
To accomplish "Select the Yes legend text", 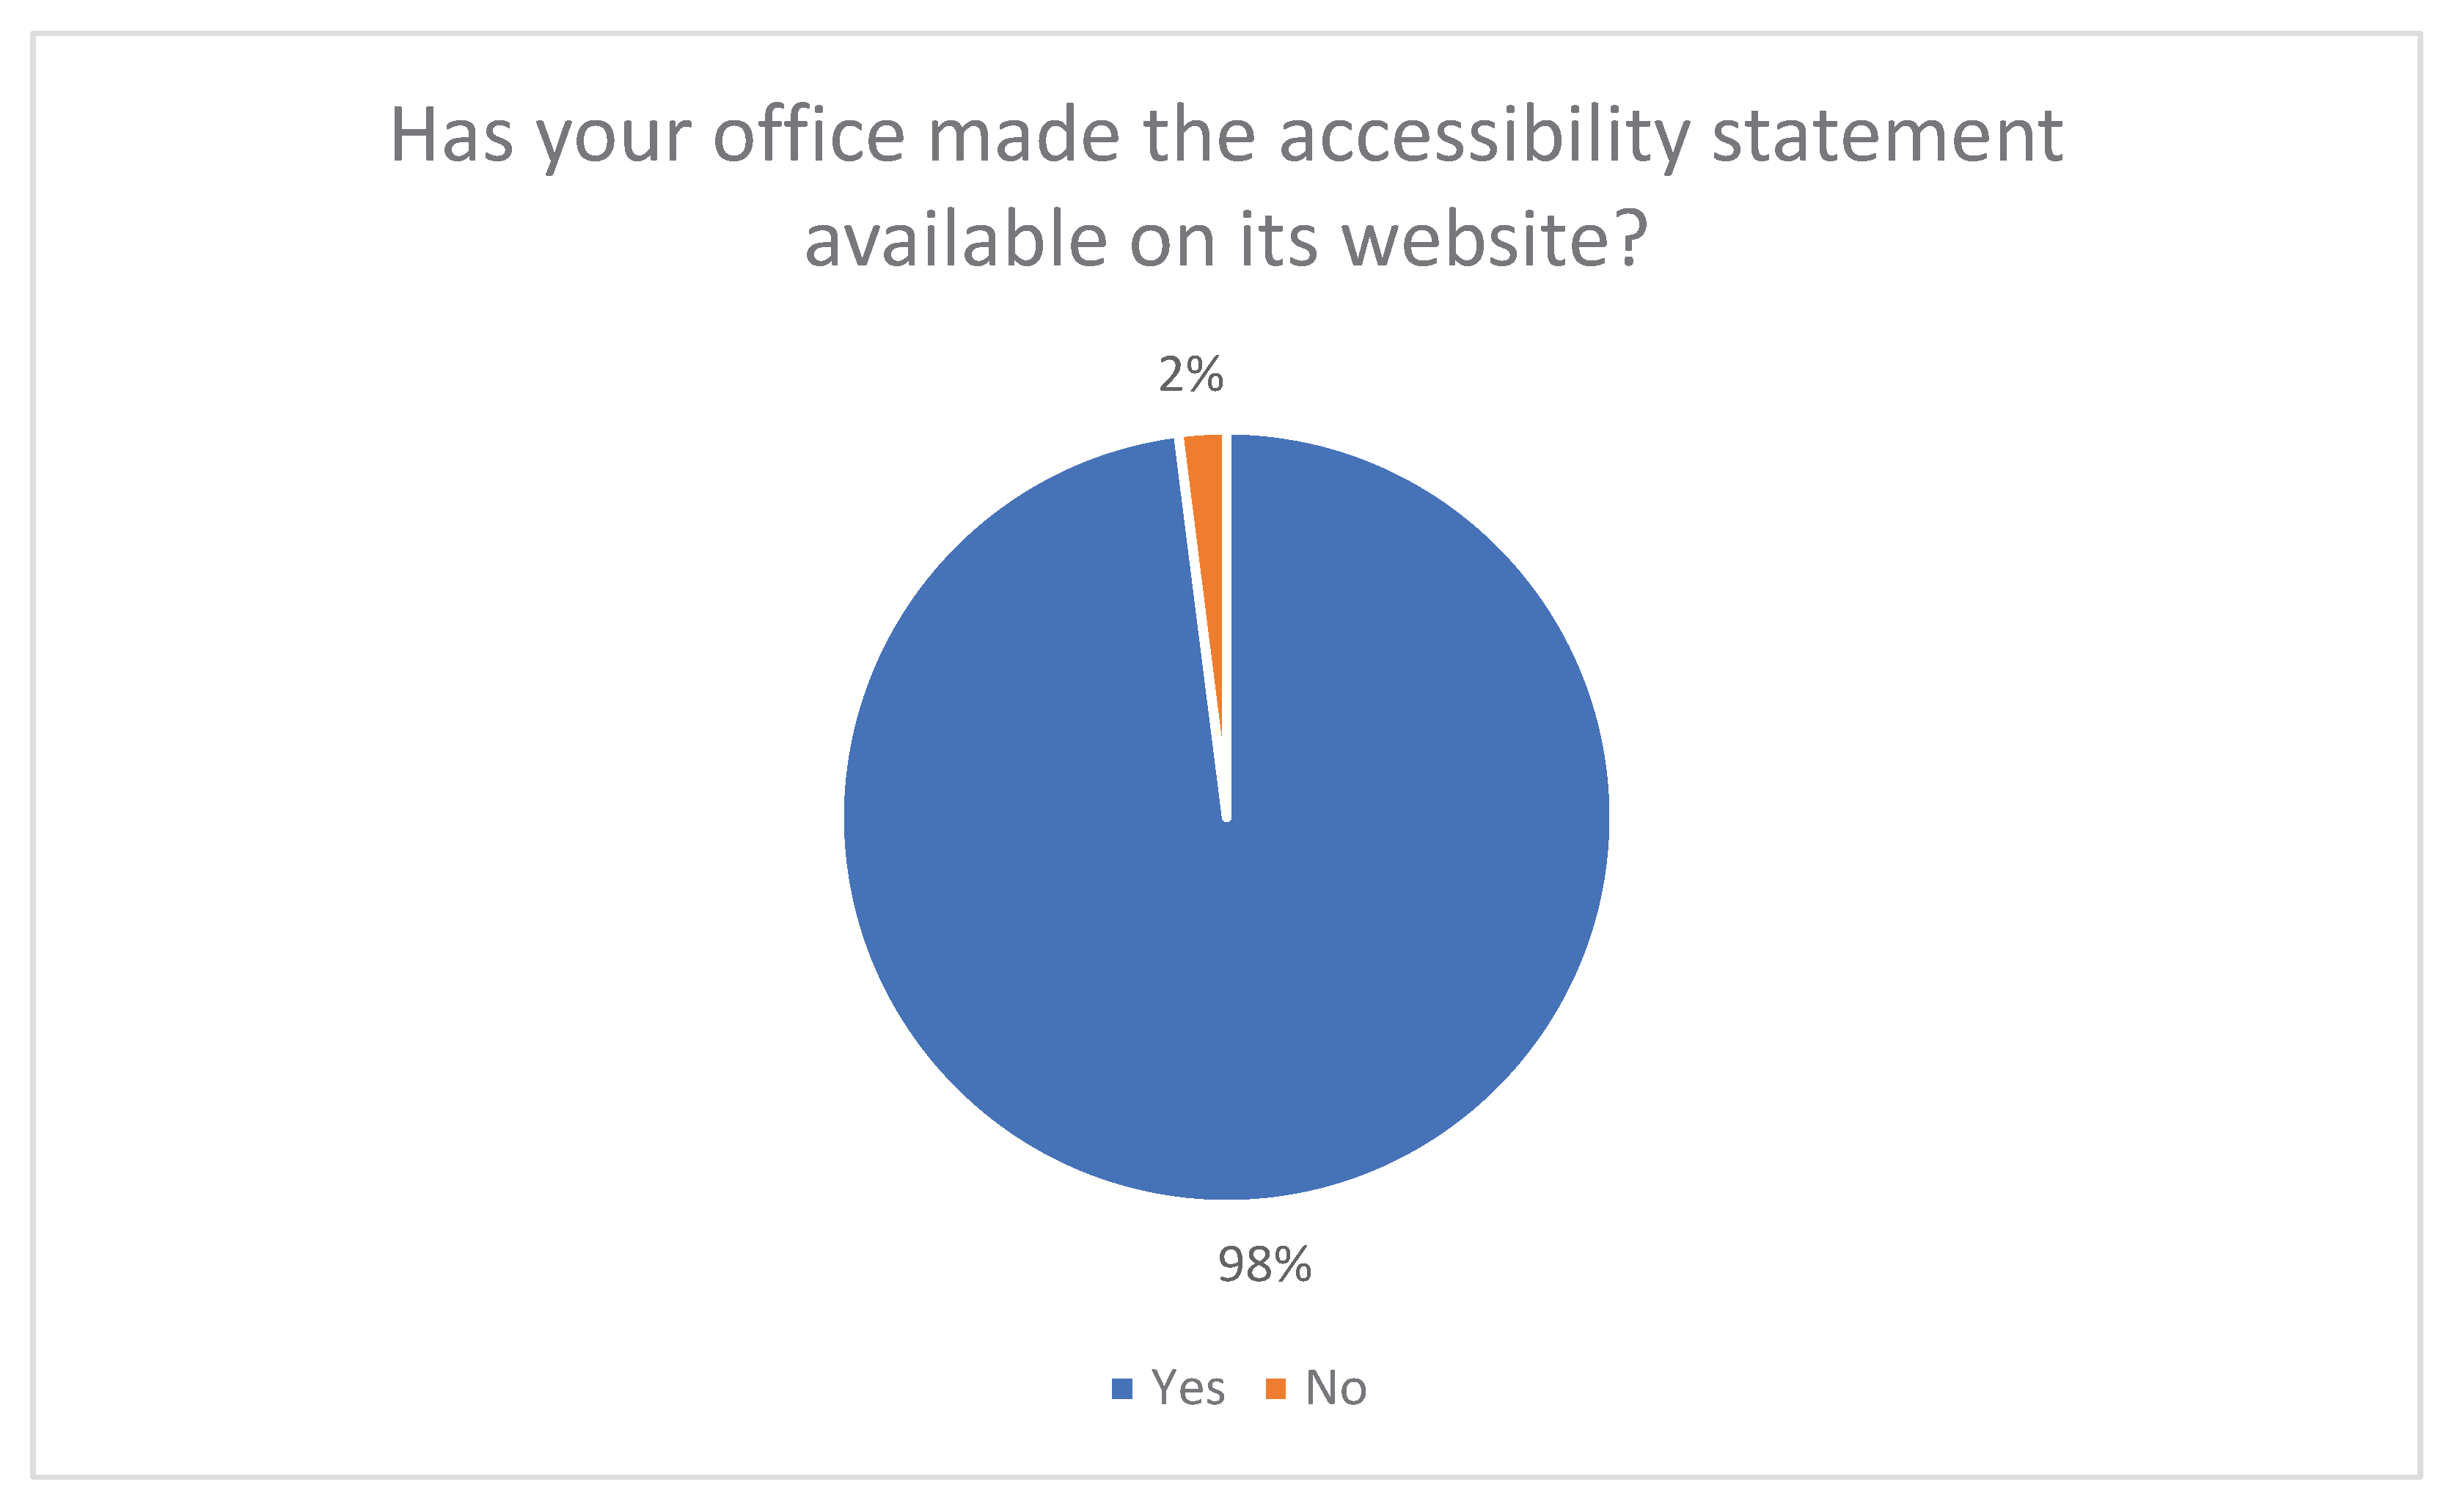I will (x=1188, y=1388).
